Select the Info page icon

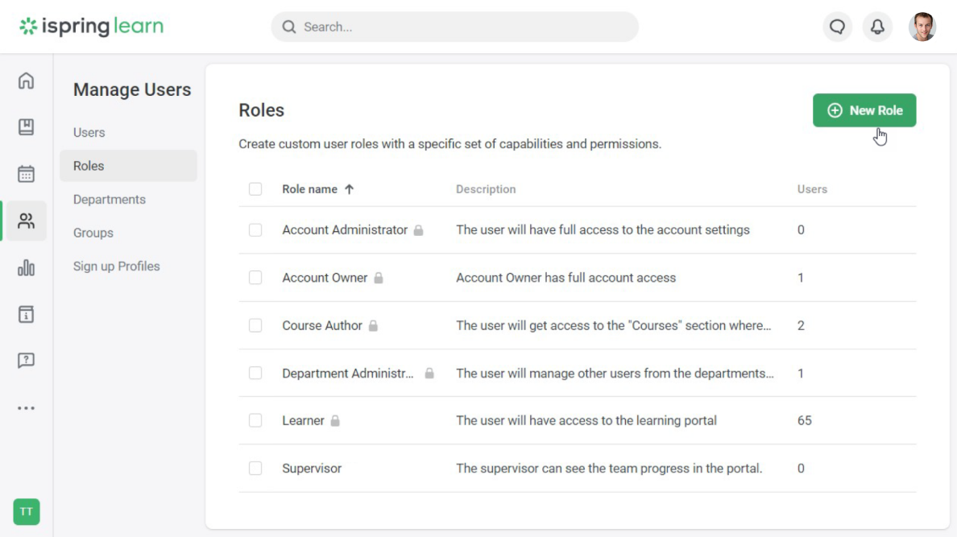[26, 315]
